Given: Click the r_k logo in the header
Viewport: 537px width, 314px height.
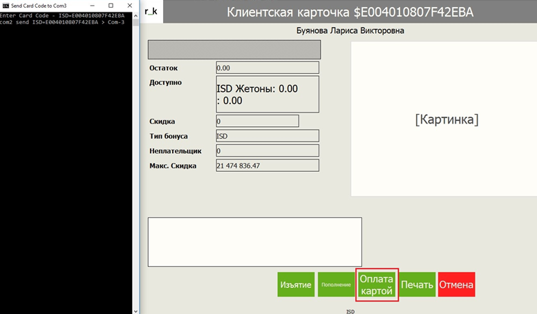Looking at the screenshot, I should (151, 12).
